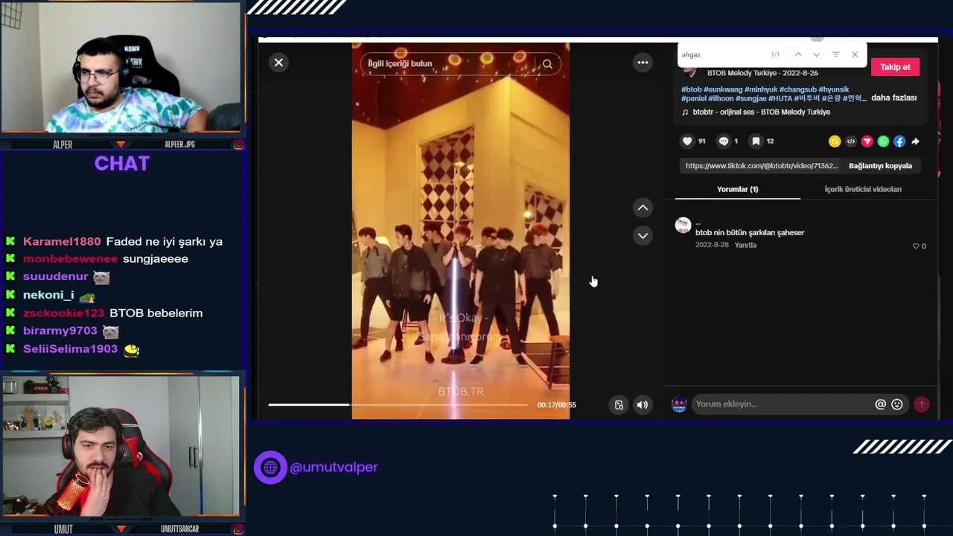Click the @umutvalper globe icon
The width and height of the screenshot is (953, 536).
[x=270, y=468]
